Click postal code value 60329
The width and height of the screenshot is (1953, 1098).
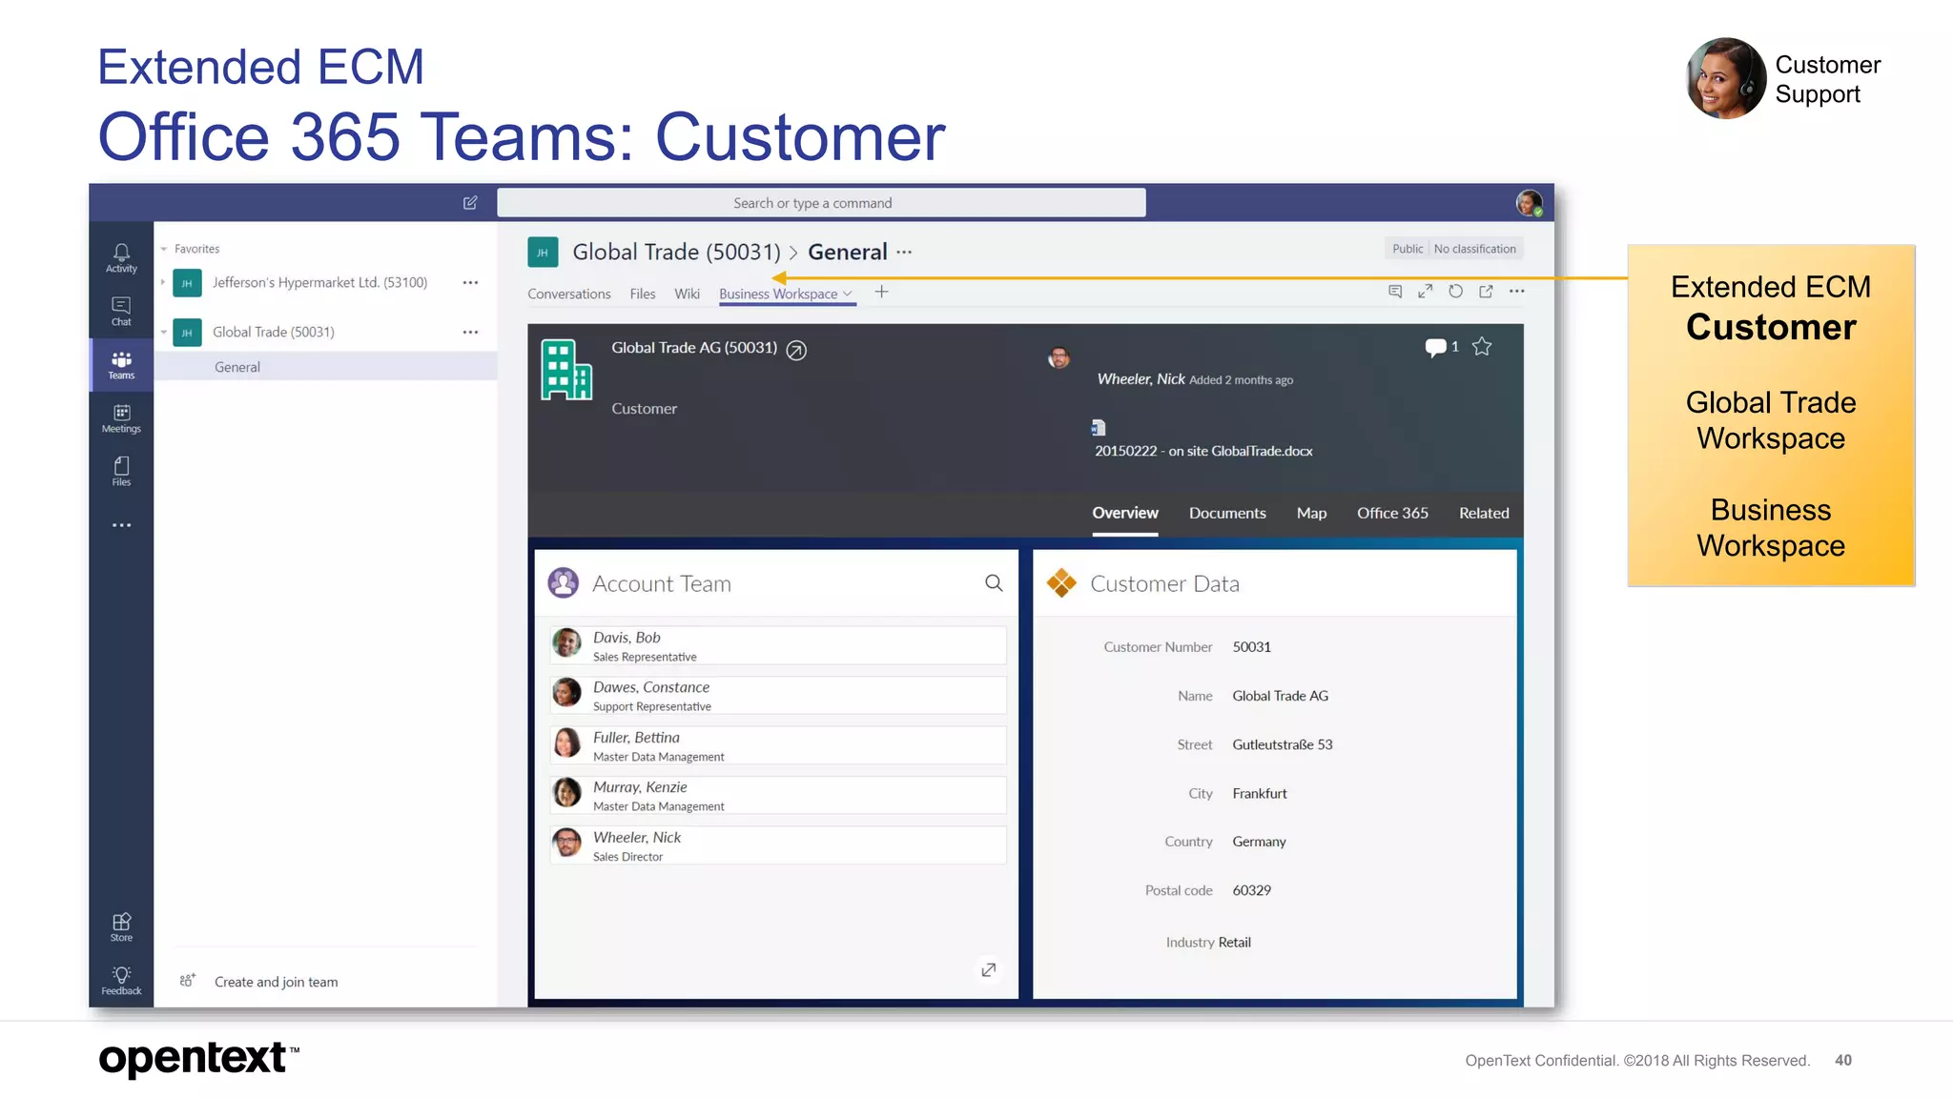pos(1251,890)
